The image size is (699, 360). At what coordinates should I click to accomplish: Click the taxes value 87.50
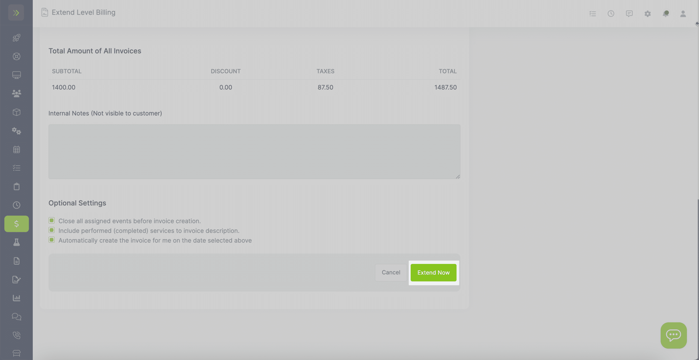[x=325, y=87]
